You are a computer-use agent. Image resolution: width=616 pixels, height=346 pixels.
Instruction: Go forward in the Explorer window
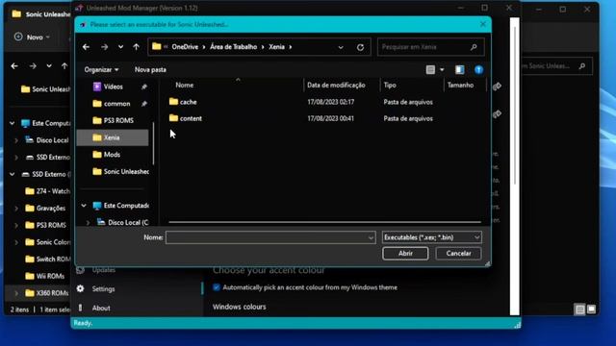click(x=33, y=66)
